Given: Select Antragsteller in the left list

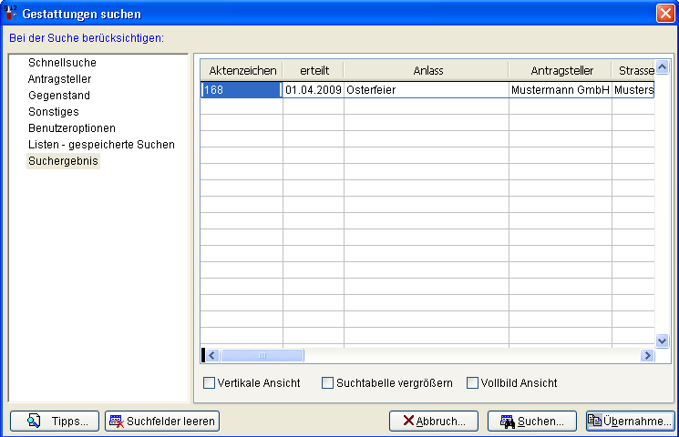Looking at the screenshot, I should click(x=59, y=79).
